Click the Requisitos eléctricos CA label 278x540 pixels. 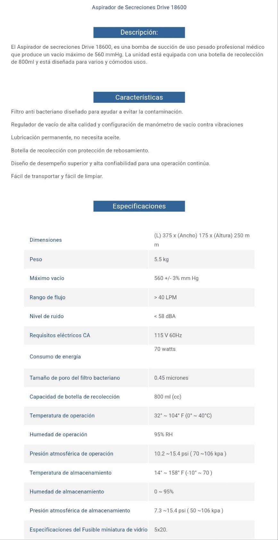click(60, 335)
